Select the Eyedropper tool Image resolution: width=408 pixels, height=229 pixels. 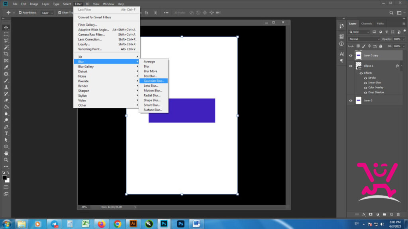(x=6, y=67)
